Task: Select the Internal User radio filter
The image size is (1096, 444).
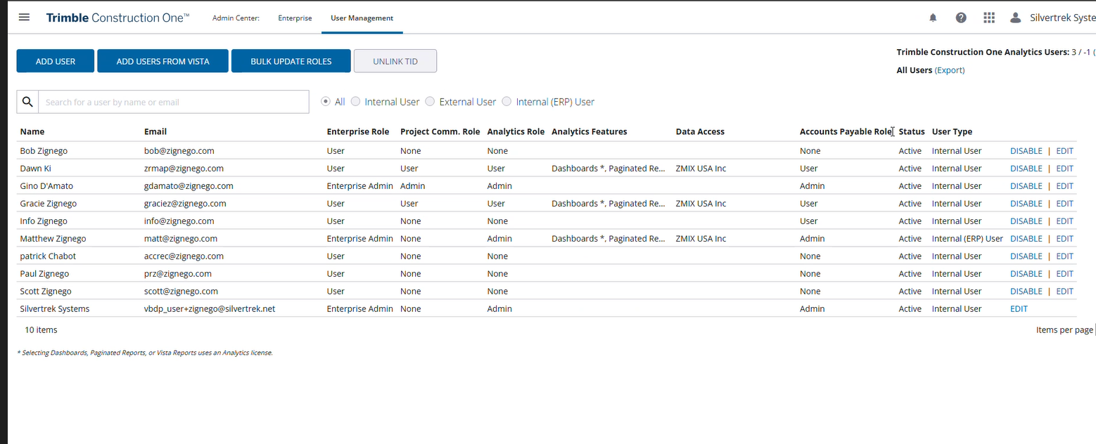Action: click(355, 102)
